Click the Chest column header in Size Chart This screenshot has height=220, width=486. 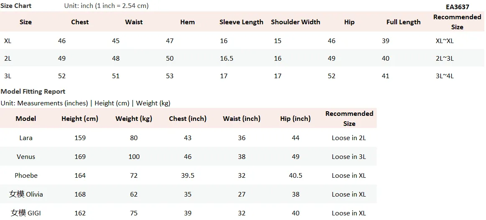[x=79, y=22]
